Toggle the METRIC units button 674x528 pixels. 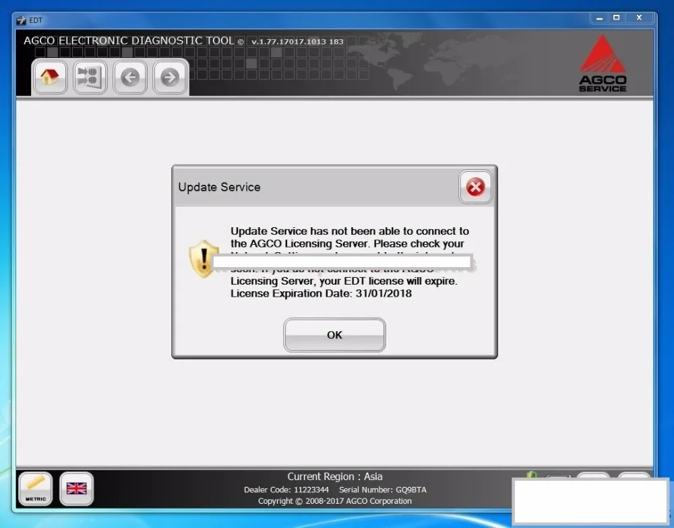(36, 488)
